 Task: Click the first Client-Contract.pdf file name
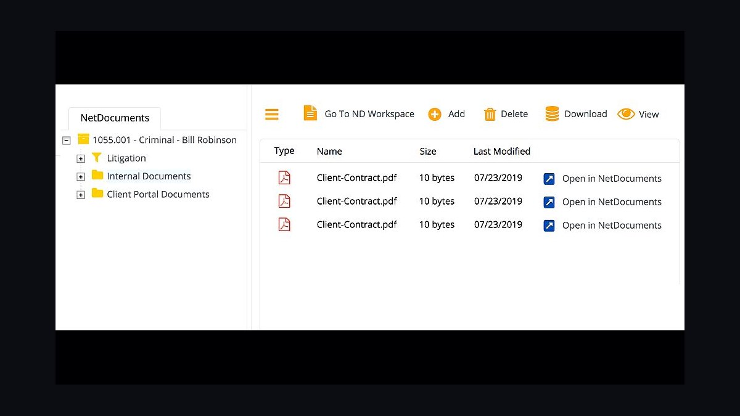[357, 178]
